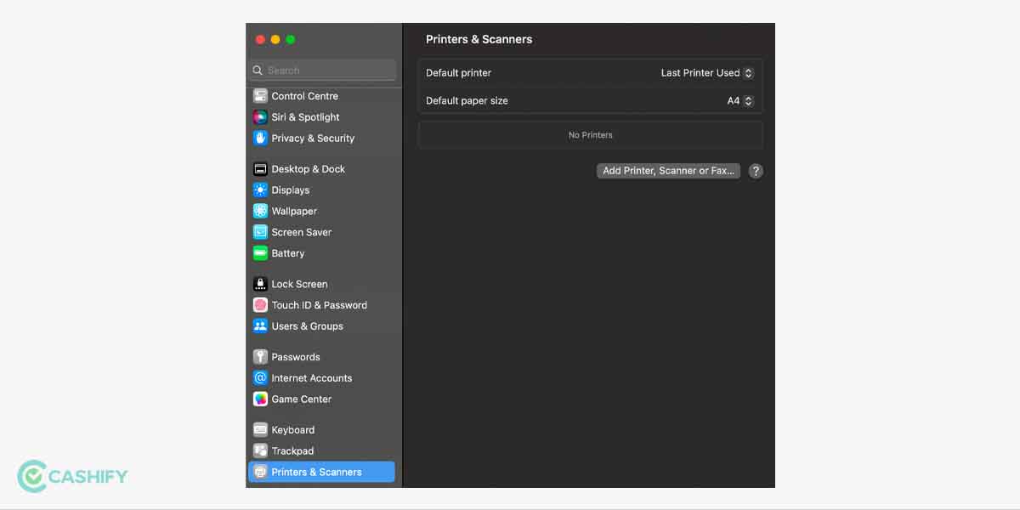
Task: Change Default paper size from A4
Action: point(739,100)
